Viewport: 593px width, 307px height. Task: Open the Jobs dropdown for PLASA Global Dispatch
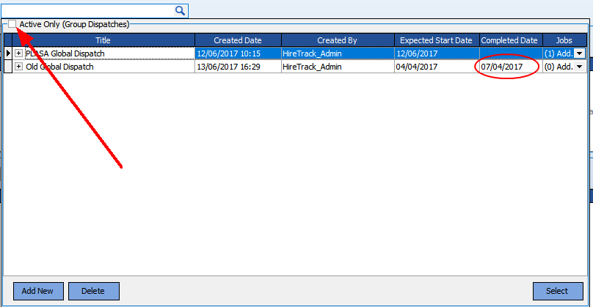(x=579, y=53)
